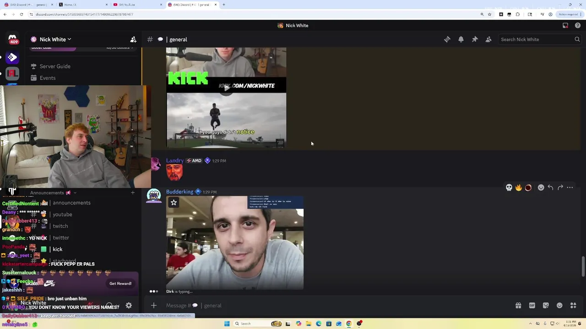React with the skull emoji
The width and height of the screenshot is (586, 329).
click(x=509, y=187)
